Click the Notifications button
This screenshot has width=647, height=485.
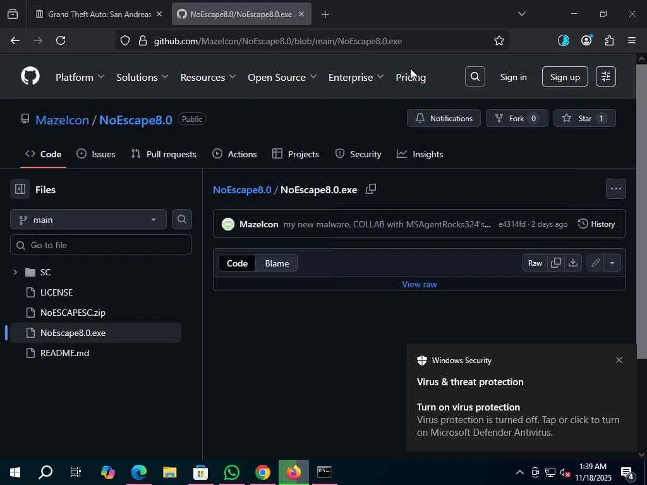[444, 118]
